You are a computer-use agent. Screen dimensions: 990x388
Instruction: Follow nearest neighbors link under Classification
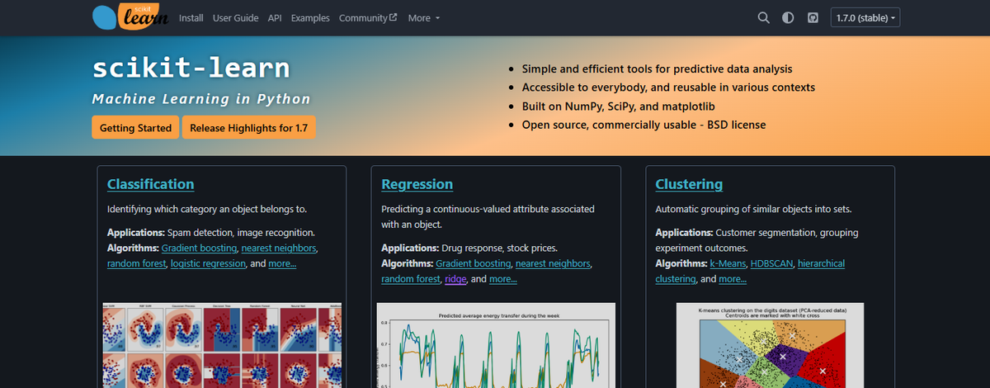[280, 248]
